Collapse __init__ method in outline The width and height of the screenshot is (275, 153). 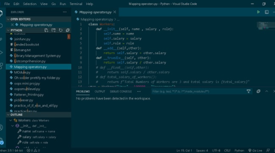pos(13,126)
